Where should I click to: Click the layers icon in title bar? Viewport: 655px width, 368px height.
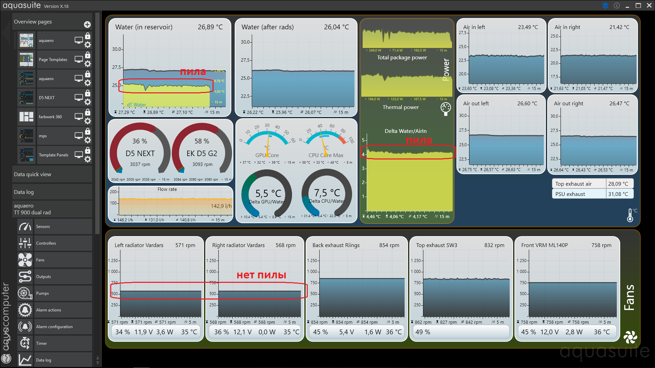[605, 5]
